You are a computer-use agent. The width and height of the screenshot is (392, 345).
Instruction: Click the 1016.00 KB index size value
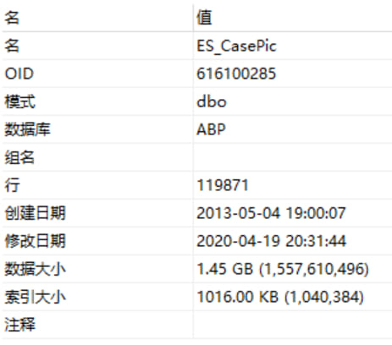tap(280, 297)
